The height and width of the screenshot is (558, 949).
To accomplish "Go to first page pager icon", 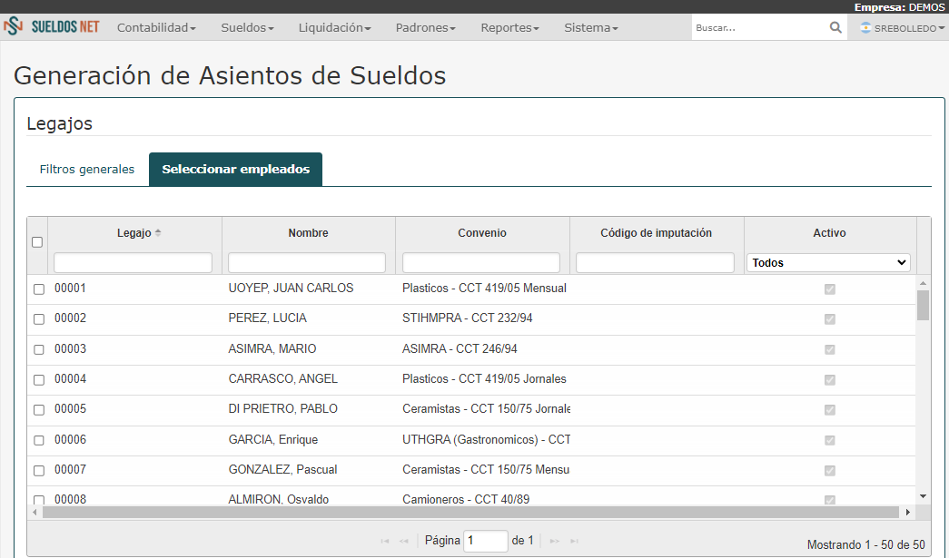I will (x=385, y=541).
